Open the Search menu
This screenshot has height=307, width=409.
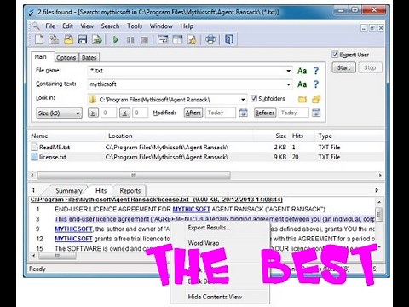110,26
